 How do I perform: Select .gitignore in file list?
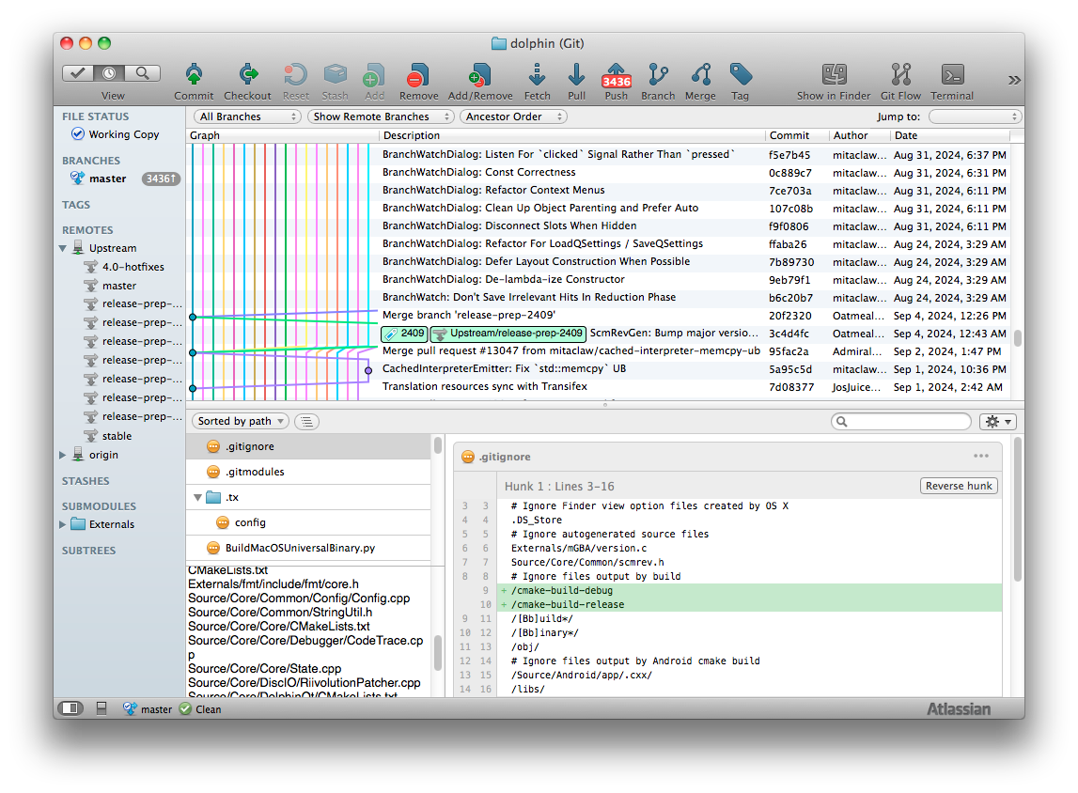click(308, 446)
